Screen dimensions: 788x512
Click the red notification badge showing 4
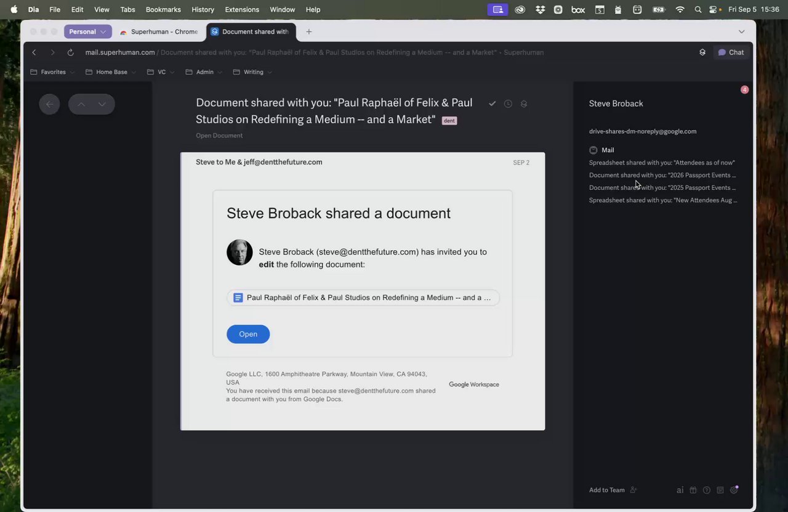744,89
